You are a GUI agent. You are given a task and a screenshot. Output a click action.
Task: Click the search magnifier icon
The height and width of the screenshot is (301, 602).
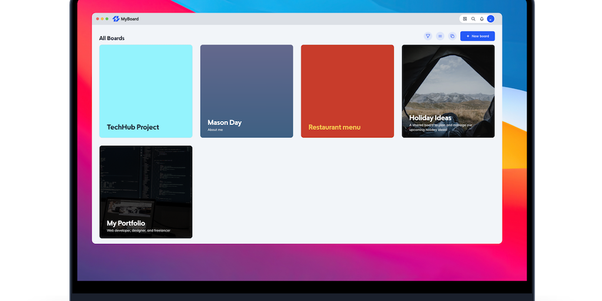click(x=473, y=19)
